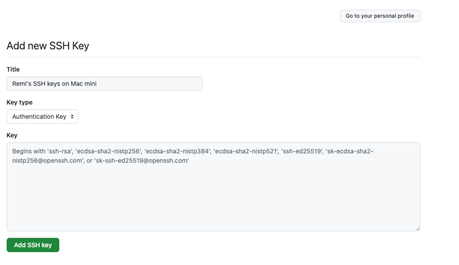This screenshot has width=459, height=265.
Task: Place cursor after 'Mac mini' in Title field
Action: (97, 84)
